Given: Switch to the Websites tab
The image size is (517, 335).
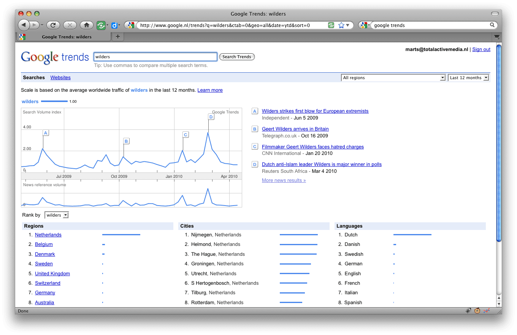Looking at the screenshot, I should tap(60, 78).
